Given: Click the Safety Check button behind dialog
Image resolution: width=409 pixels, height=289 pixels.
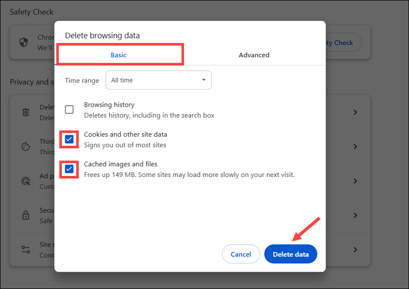Looking at the screenshot, I should [343, 42].
